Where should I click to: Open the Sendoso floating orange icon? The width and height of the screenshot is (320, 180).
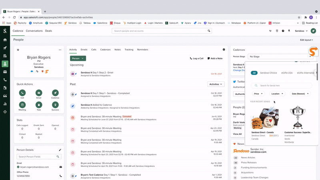[314, 52]
